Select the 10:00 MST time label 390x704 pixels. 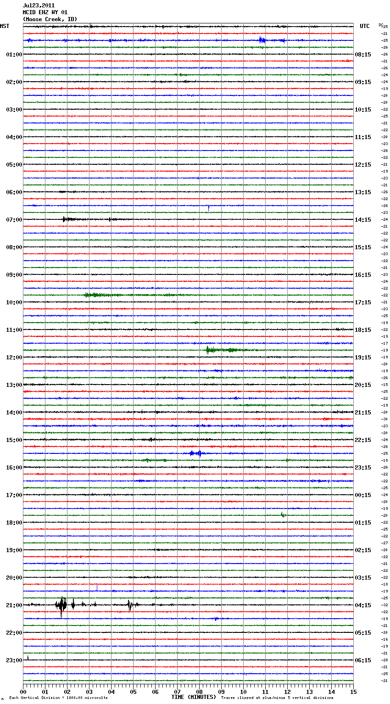click(x=14, y=302)
